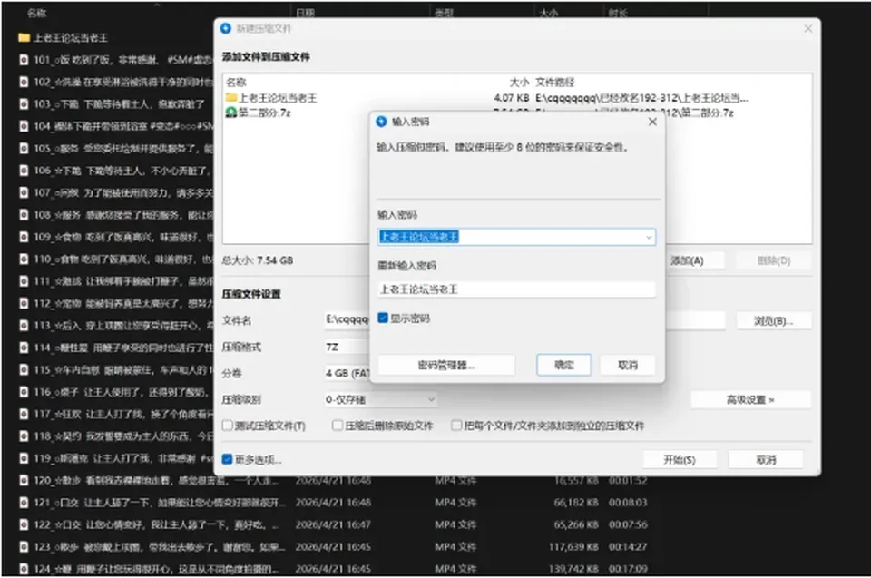Click the file icon of item 117

24,414
